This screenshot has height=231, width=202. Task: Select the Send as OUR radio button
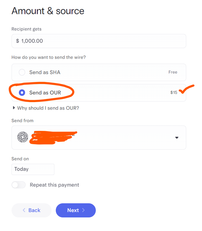click(22, 92)
